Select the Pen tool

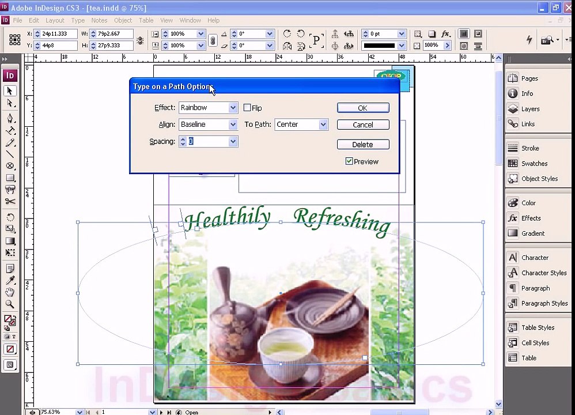click(10, 118)
